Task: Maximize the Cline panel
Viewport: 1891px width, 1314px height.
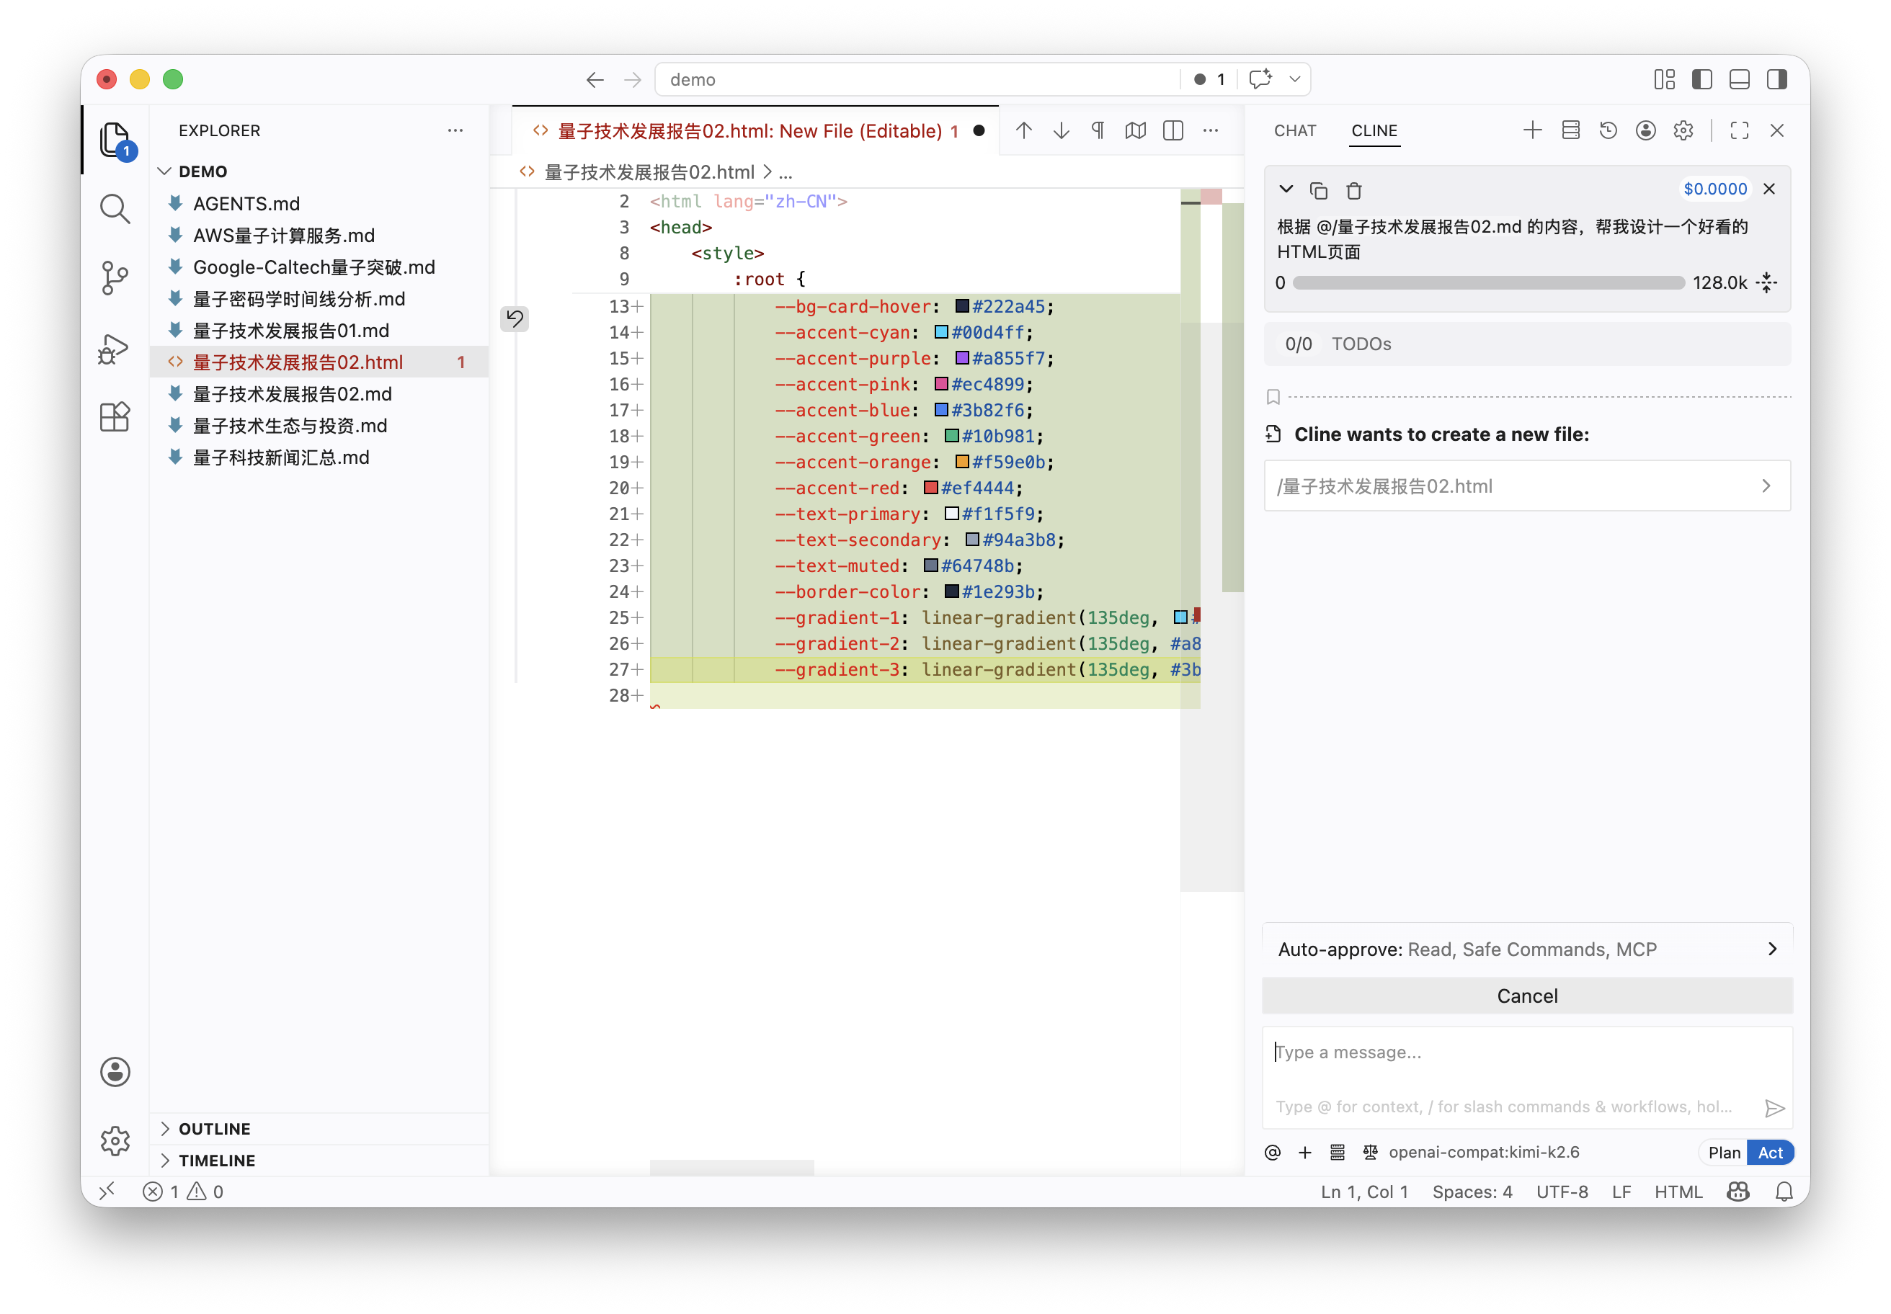Action: pos(1740,130)
